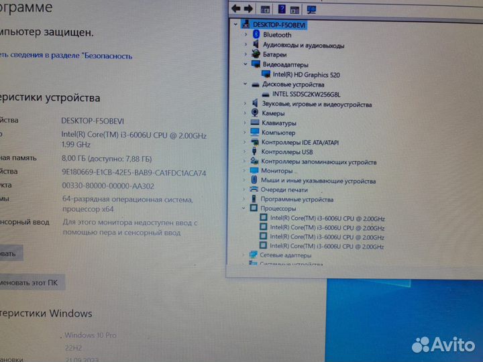This screenshot has width=483, height=362.
Task: Click the product ID 00330-80000-00000-AA302
Action: click(x=108, y=186)
